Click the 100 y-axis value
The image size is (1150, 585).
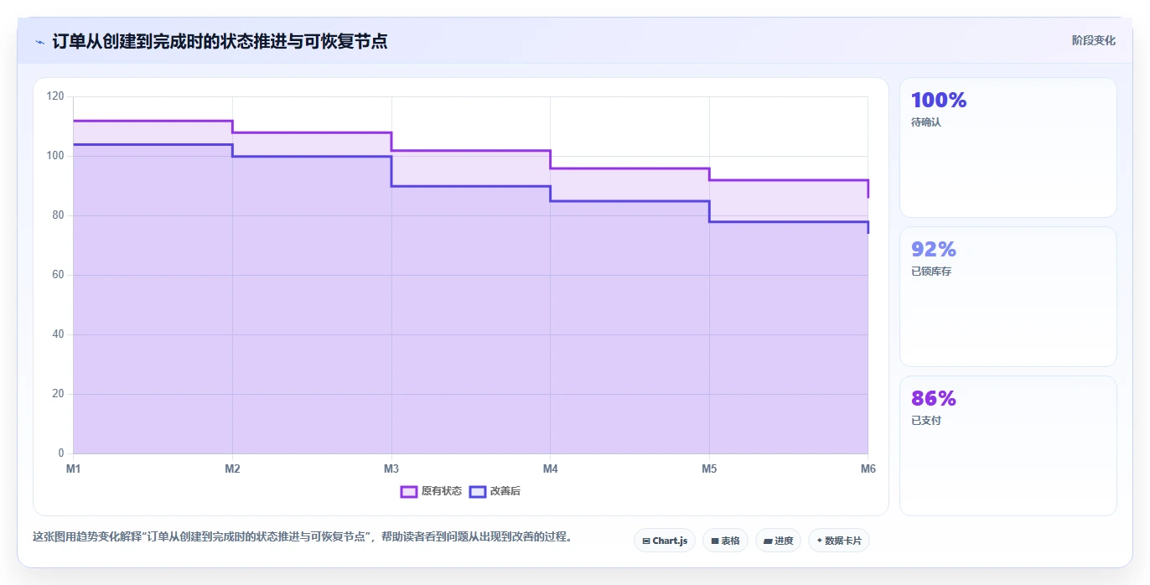55,156
